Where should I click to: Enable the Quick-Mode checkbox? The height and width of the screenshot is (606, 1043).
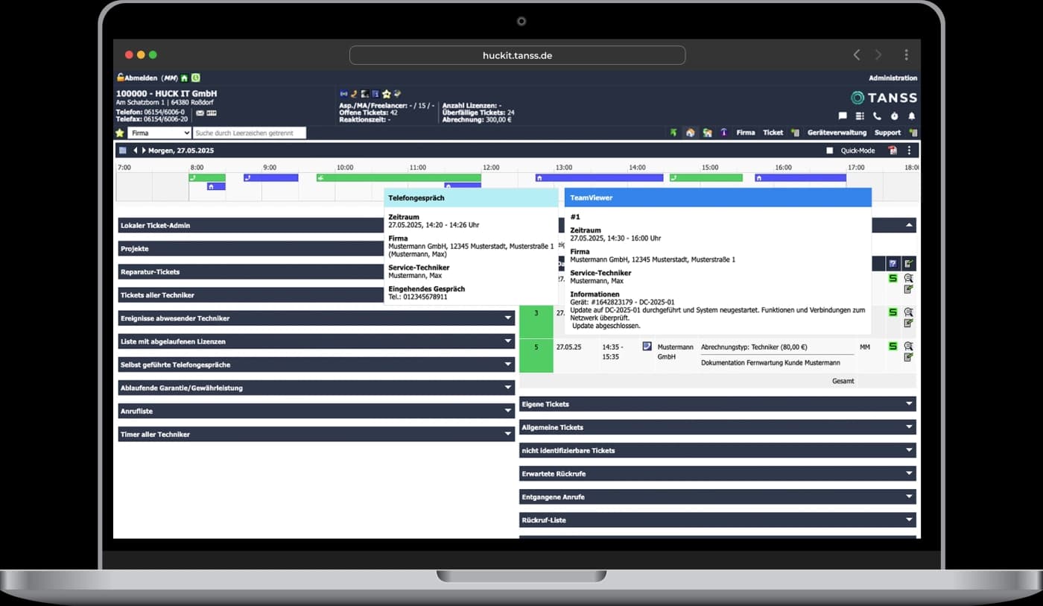[830, 151]
